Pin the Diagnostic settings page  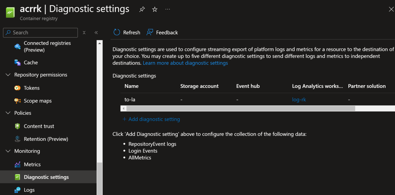click(x=142, y=9)
